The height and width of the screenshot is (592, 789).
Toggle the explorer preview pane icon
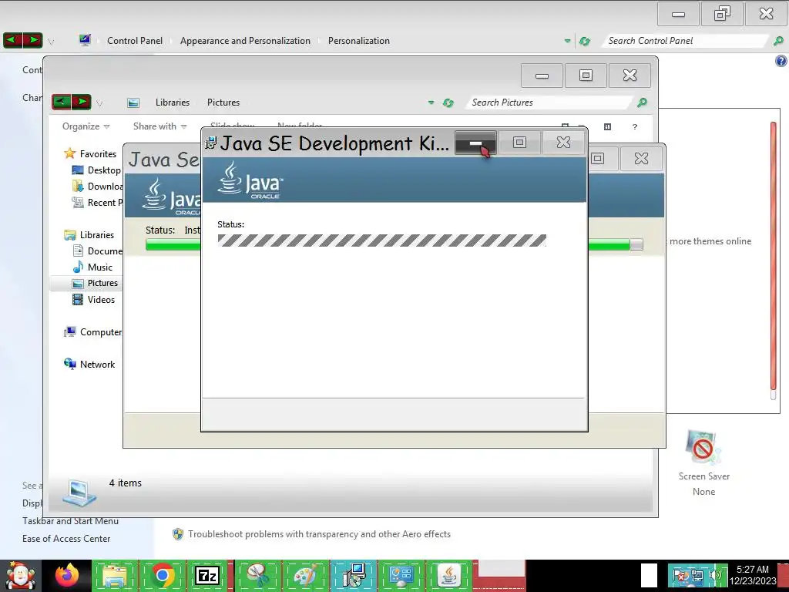pyautogui.click(x=607, y=127)
